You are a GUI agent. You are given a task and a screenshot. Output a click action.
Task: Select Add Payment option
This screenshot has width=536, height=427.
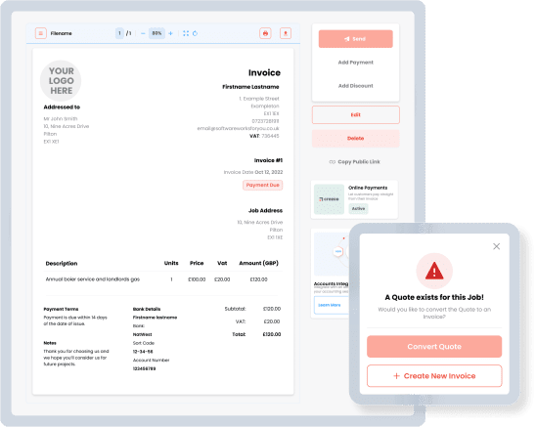355,63
